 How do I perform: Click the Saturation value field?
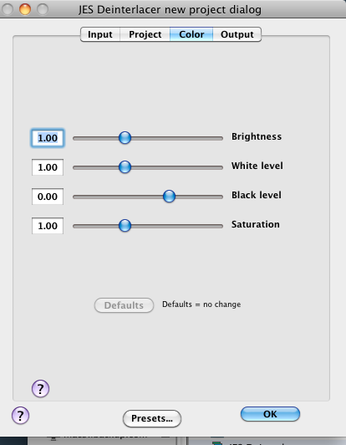coord(48,226)
